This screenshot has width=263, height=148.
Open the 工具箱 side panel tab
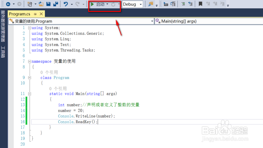tap(3, 52)
